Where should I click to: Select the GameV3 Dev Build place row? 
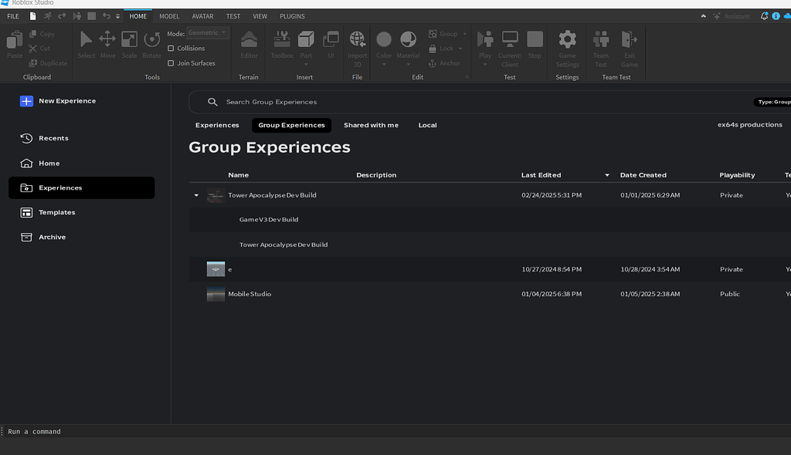(490, 220)
